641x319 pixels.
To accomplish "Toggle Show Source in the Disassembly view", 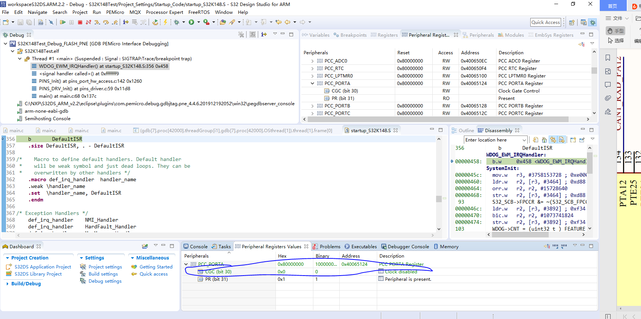I will point(561,140).
